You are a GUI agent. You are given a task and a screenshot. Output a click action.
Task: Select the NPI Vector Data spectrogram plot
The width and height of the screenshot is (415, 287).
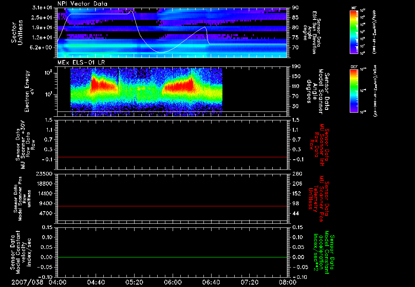click(x=172, y=33)
